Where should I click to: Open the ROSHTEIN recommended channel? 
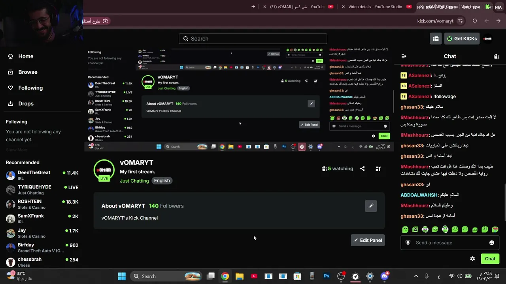click(x=42, y=204)
